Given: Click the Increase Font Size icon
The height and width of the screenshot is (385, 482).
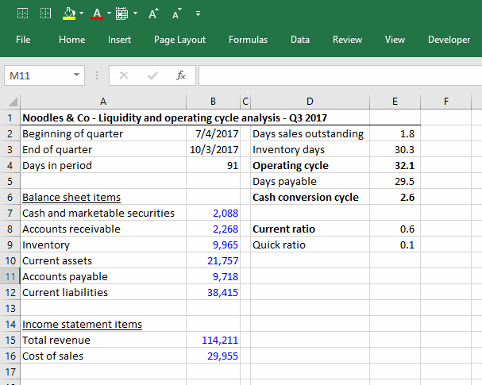Looking at the screenshot, I should click(x=153, y=13).
